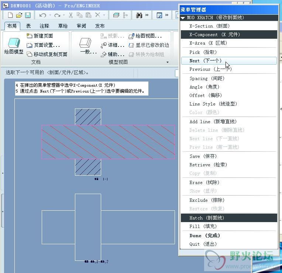Open 页面设置 sheet setup
The height and width of the screenshot is (273, 282).
click(x=43, y=45)
